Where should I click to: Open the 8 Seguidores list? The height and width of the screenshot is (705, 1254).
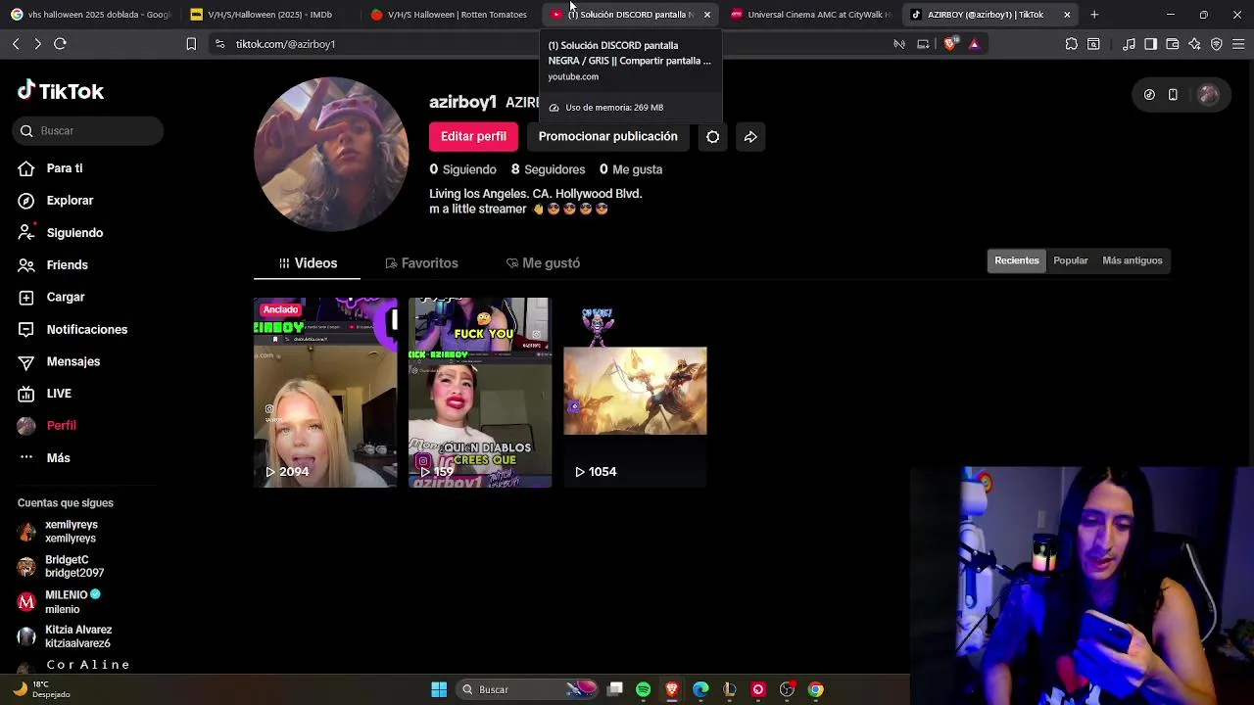[548, 169]
